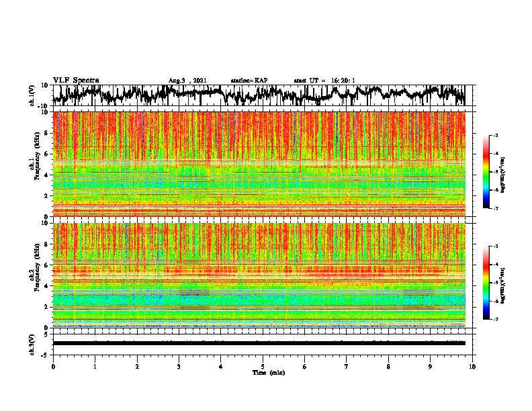Click the "8" kHz tick on ch.1 frequency axis
The image size is (532, 411).
pos(46,133)
